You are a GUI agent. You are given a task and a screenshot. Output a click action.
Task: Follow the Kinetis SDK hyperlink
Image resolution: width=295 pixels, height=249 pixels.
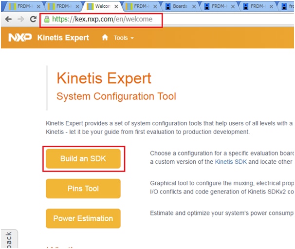pos(231,162)
